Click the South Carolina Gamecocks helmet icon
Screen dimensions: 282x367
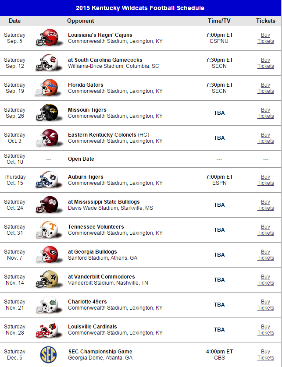pyautogui.click(x=47, y=63)
